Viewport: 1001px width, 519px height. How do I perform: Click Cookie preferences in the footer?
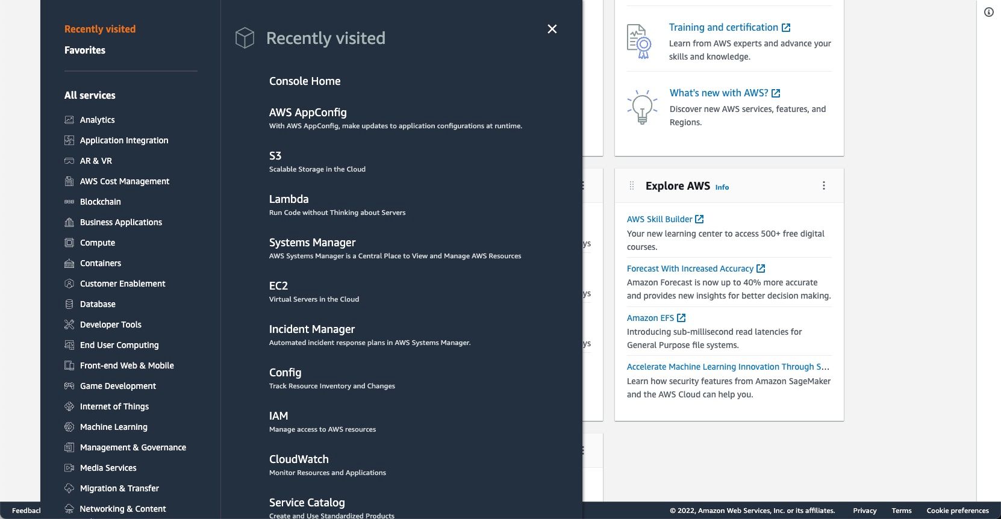tap(958, 511)
